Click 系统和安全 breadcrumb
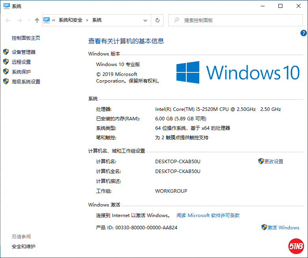Screen dimensions: 308x258 [71, 20]
